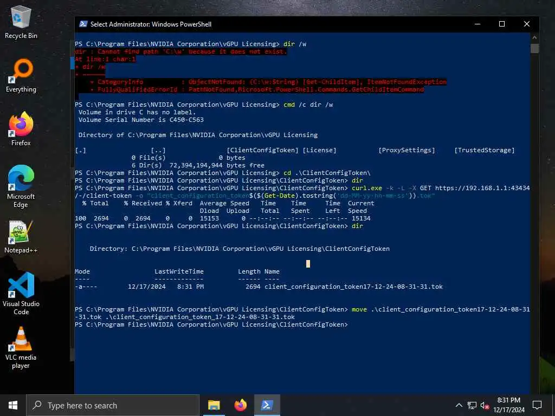Screen dimensions: 555x416
Task: Maximize the PowerShell window
Action: 502,24
